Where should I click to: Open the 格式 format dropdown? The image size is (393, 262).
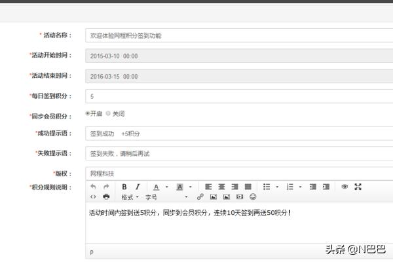pyautogui.click(x=130, y=197)
